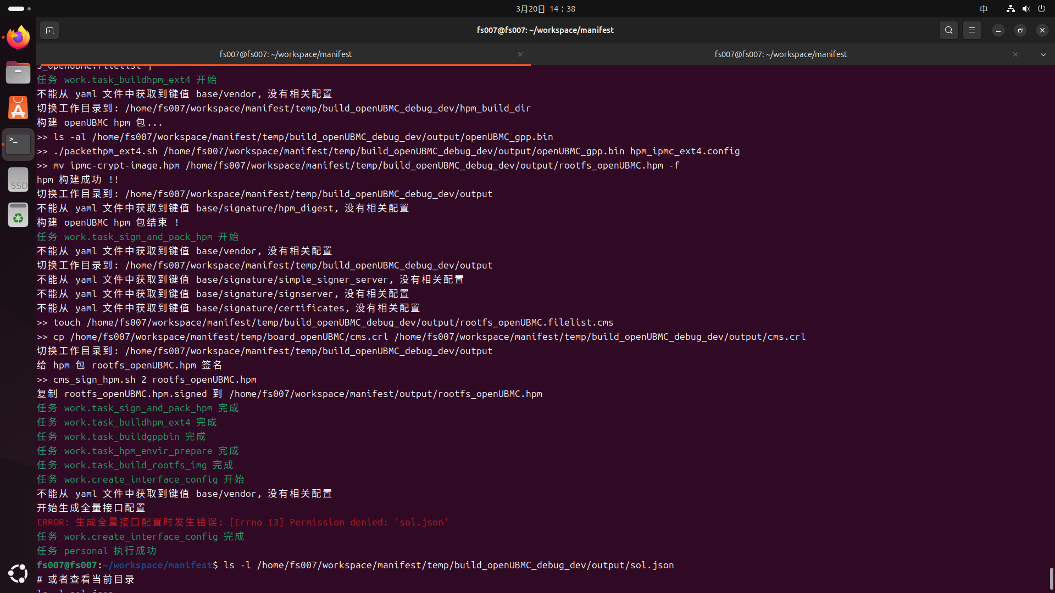Screen dimensions: 1055x593
Task: Launch Ubuntu Software app store
Action: coord(18,108)
